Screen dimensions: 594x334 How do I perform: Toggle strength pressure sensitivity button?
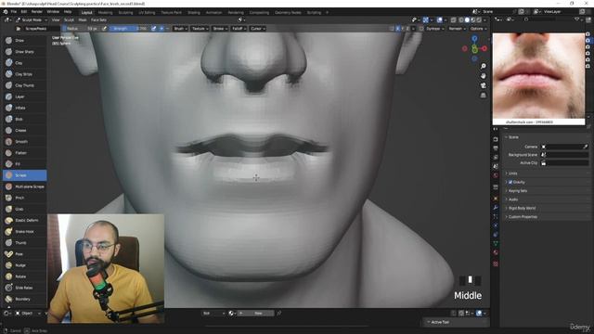point(154,29)
